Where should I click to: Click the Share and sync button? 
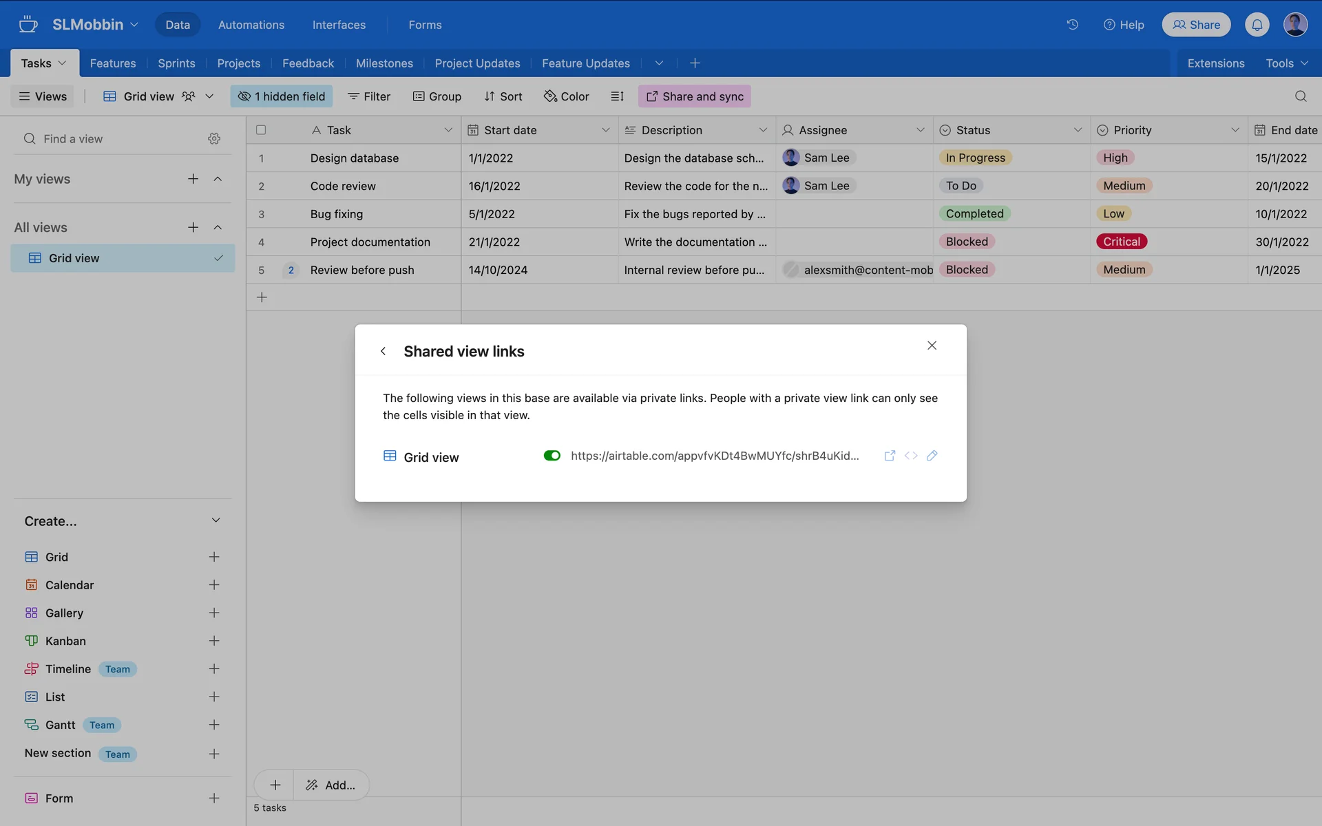point(694,96)
